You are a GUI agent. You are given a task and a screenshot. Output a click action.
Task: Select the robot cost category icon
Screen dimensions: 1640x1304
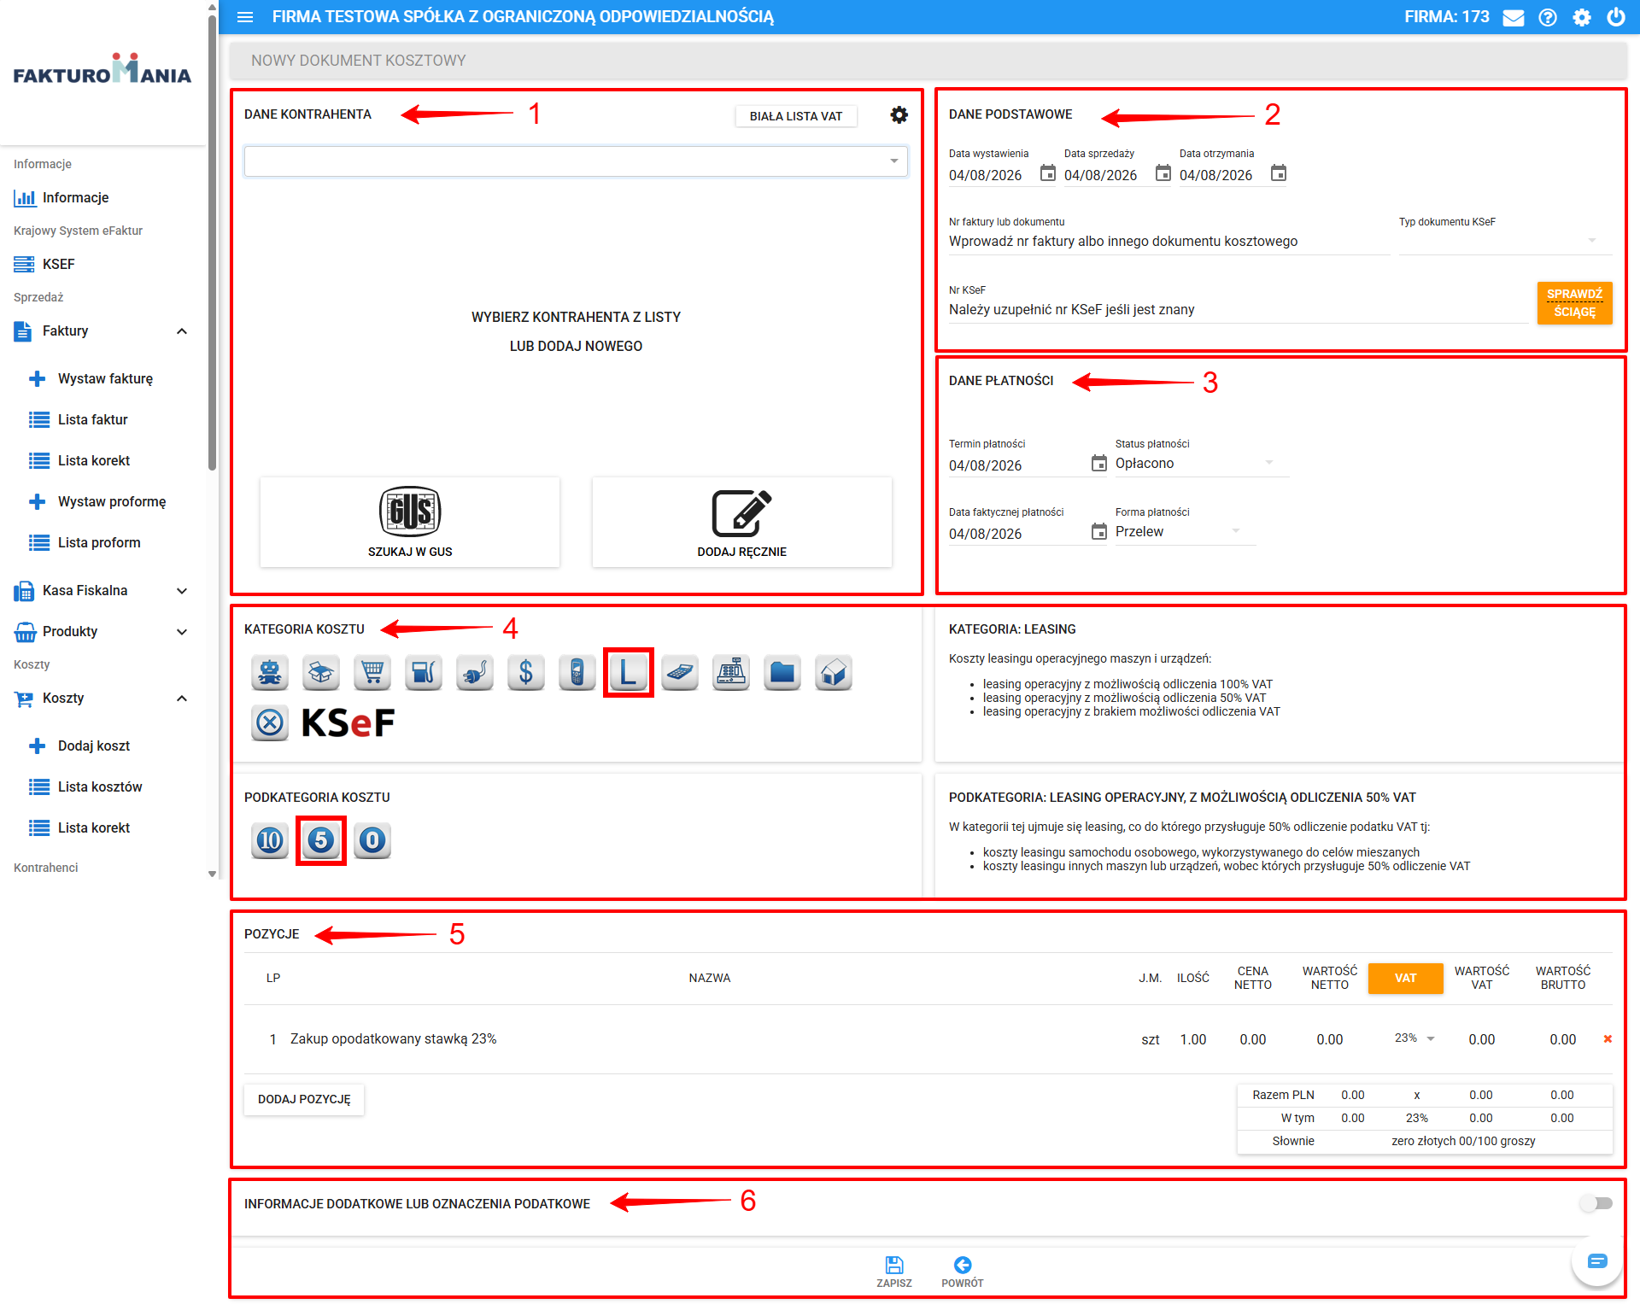pos(270,673)
